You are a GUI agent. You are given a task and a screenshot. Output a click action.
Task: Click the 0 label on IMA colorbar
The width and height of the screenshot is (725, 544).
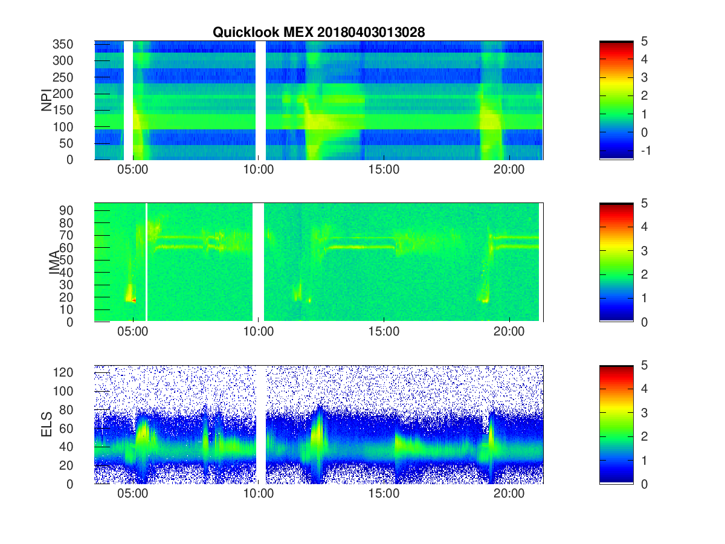point(644,322)
